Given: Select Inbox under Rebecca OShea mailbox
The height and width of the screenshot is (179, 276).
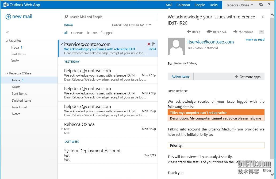Looking at the screenshot, I should tap(29, 80).
